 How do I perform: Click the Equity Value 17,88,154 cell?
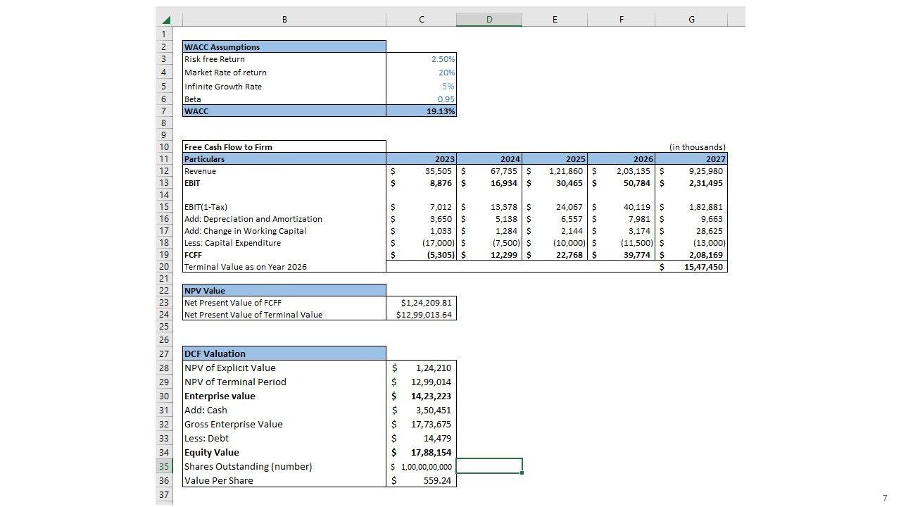pos(422,452)
